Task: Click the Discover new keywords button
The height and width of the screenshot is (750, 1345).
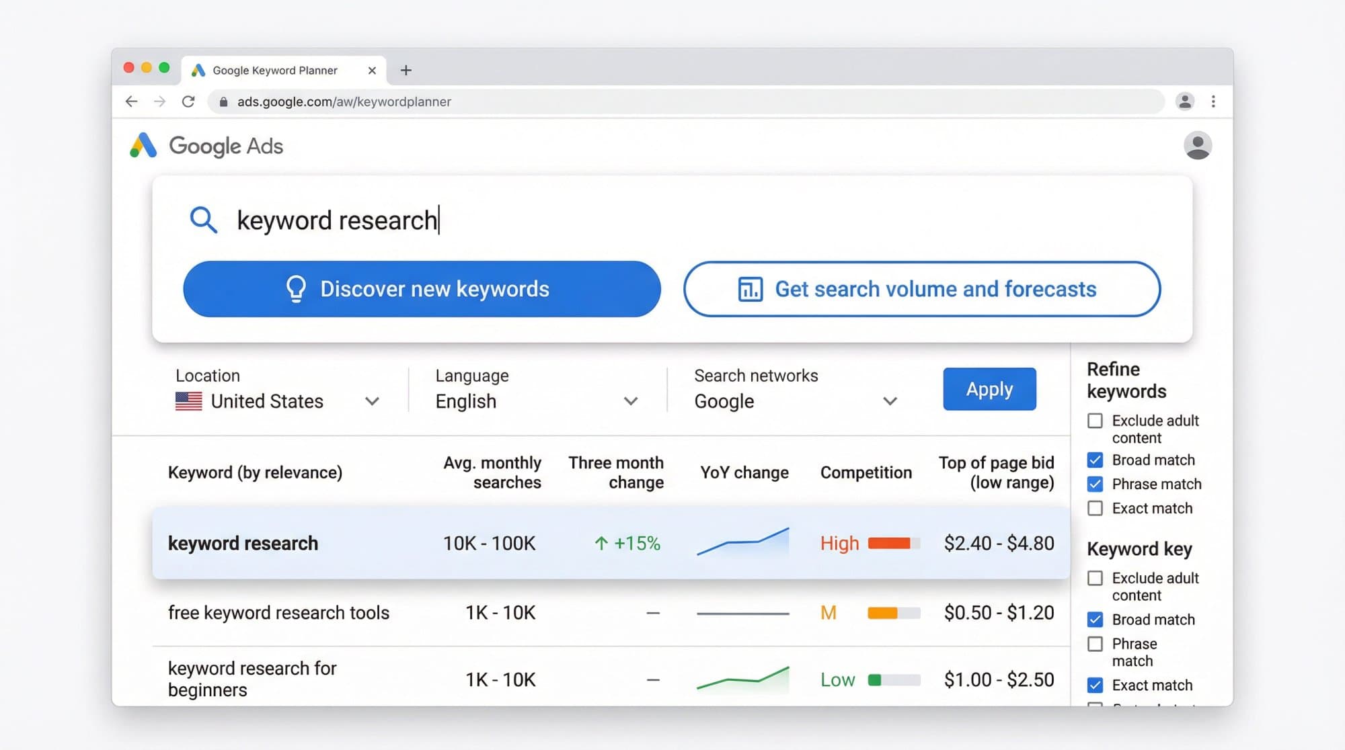Action: pyautogui.click(x=422, y=289)
